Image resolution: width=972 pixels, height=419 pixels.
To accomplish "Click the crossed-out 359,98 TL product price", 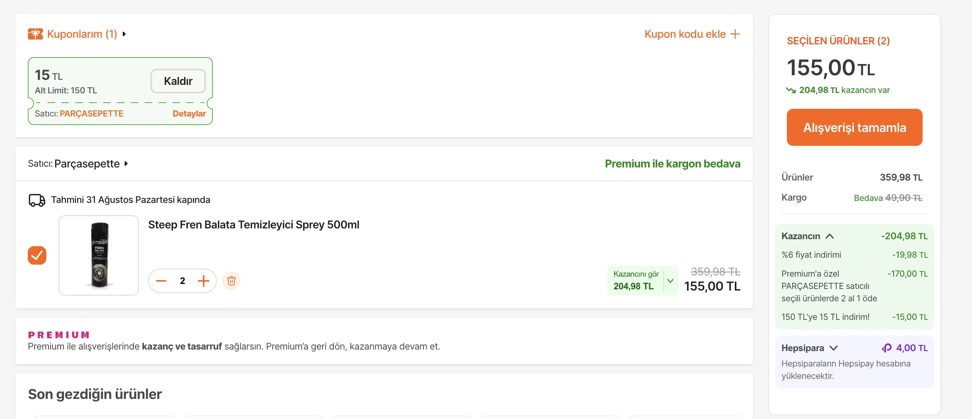I will pos(715,272).
